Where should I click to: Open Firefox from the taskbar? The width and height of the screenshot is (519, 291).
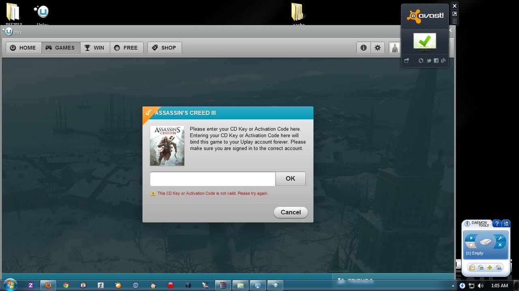pyautogui.click(x=48, y=285)
